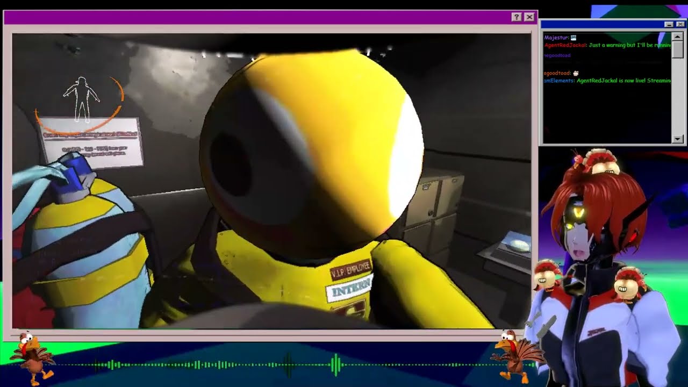Image resolution: width=688 pixels, height=387 pixels.
Task: Close the blue chat window
Action: (680, 24)
